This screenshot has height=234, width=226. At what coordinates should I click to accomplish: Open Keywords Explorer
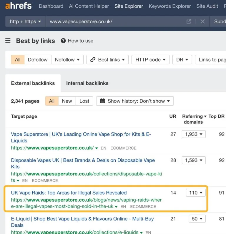(x=170, y=6)
